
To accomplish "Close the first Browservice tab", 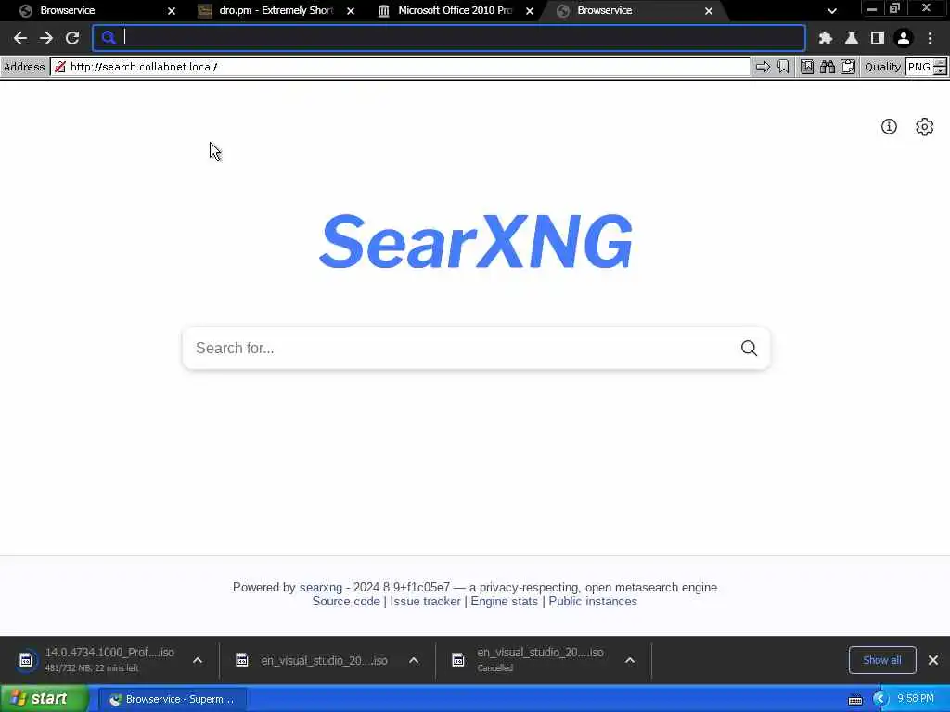I will pos(172,11).
